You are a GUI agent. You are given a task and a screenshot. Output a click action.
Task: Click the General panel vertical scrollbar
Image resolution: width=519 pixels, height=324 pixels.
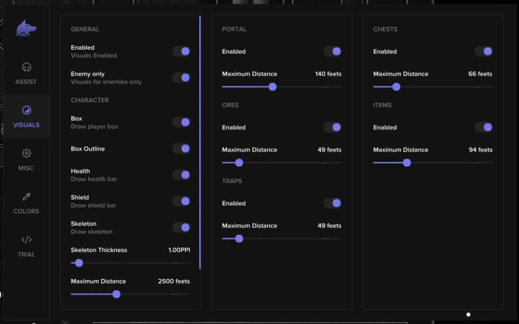[x=200, y=142]
